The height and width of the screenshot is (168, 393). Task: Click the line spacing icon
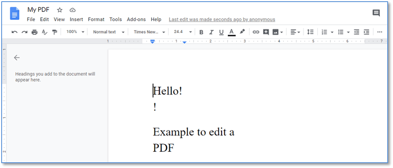(310, 32)
